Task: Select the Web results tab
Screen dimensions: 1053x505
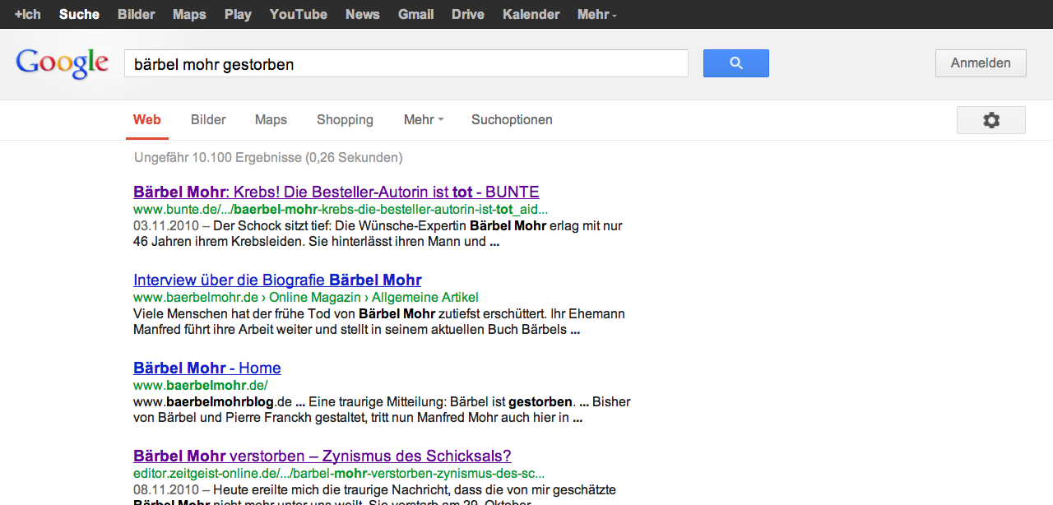Action: click(147, 120)
